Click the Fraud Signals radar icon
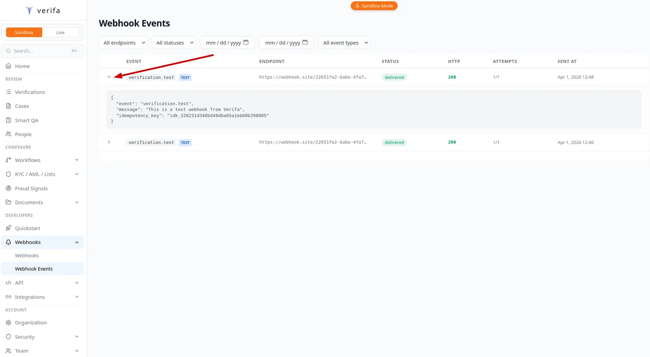This screenshot has width=650, height=357. (x=9, y=188)
